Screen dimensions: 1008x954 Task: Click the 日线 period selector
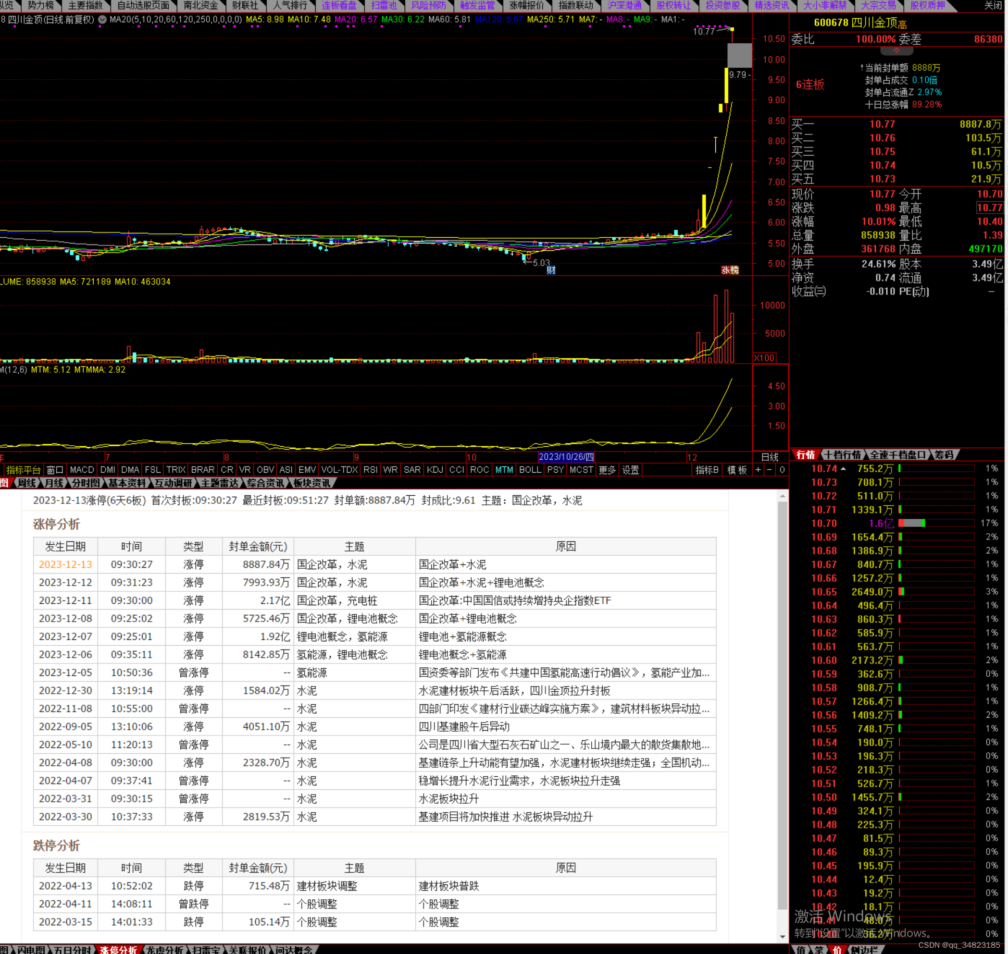(770, 457)
